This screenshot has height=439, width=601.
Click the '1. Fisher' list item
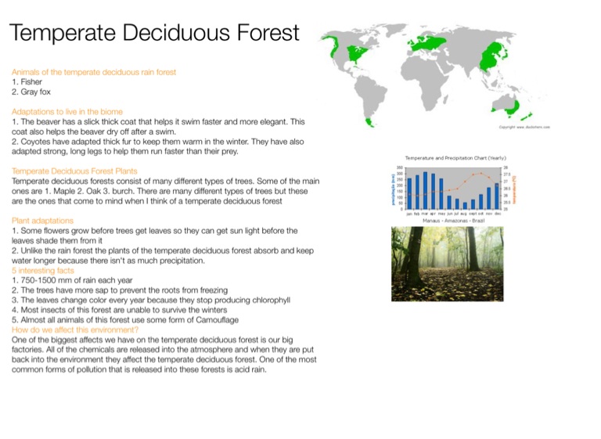[27, 82]
